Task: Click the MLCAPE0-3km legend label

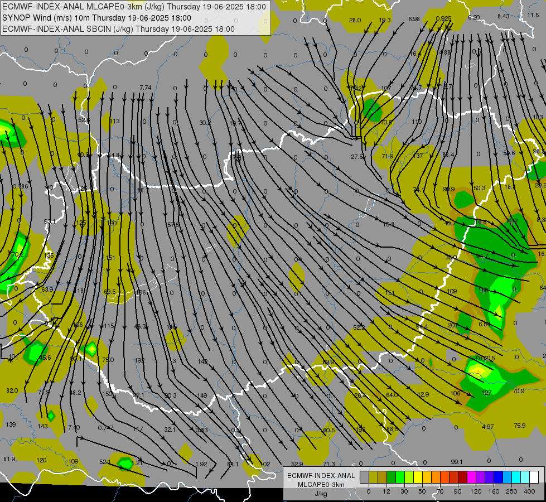Action: [321, 485]
